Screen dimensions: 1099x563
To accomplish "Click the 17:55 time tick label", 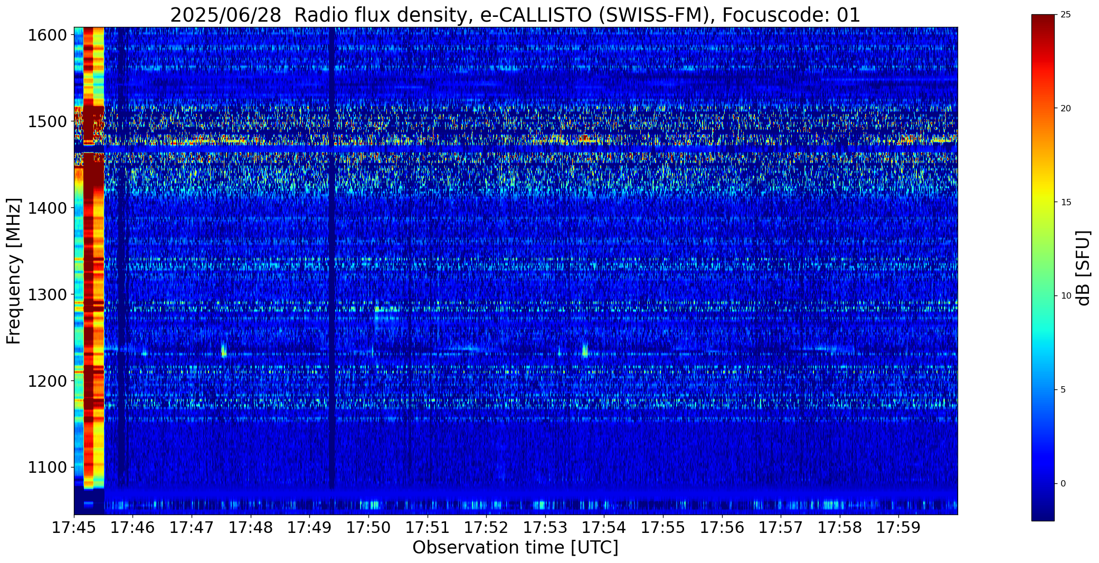I will [663, 528].
